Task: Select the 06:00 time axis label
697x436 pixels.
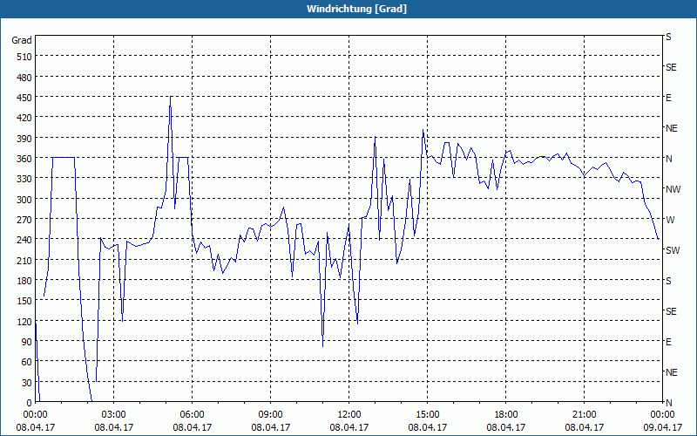Action: point(193,414)
